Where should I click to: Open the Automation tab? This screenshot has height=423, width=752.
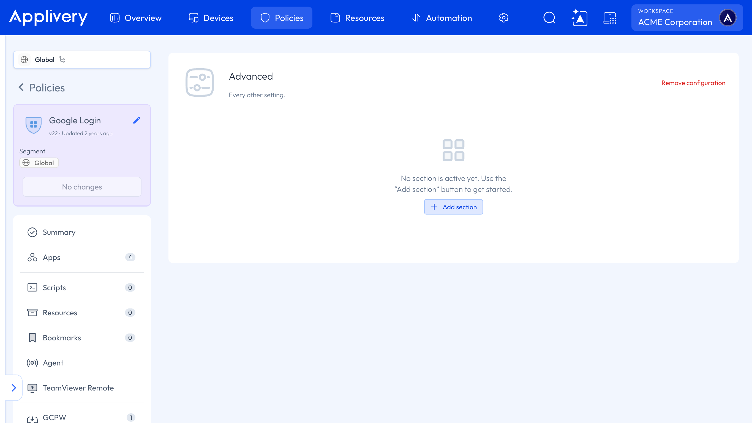click(x=442, y=18)
